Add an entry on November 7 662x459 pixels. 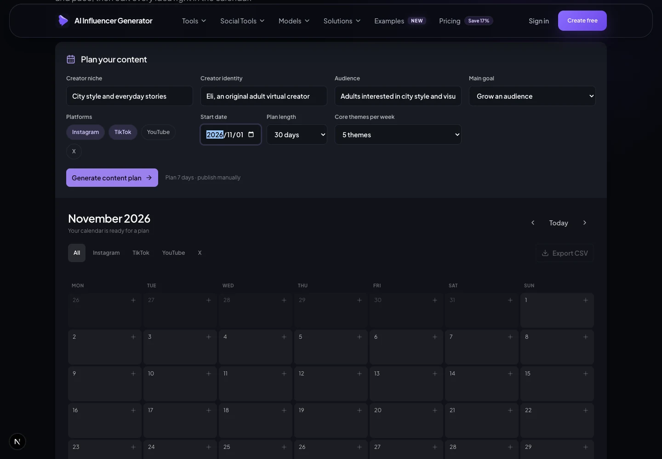[x=510, y=337]
